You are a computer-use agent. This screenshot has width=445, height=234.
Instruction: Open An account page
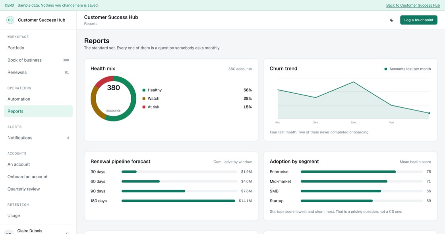(38, 164)
